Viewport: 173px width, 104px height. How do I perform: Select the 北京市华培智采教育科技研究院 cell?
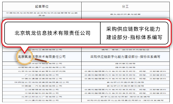coord(42,71)
